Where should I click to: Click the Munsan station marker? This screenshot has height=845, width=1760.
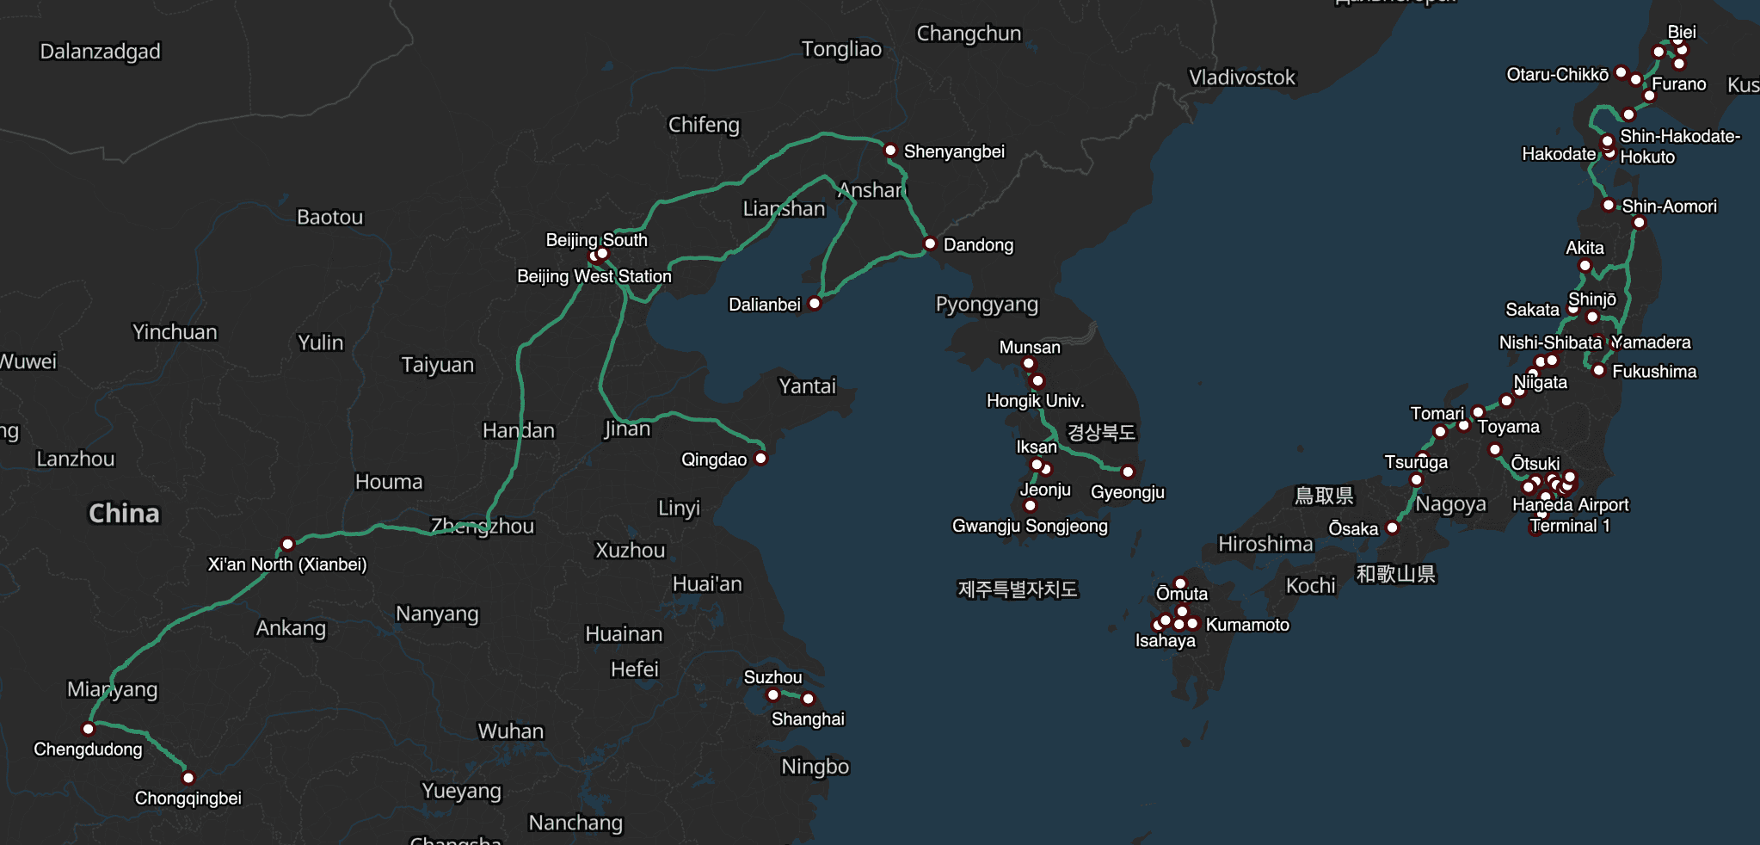[x=1028, y=364]
